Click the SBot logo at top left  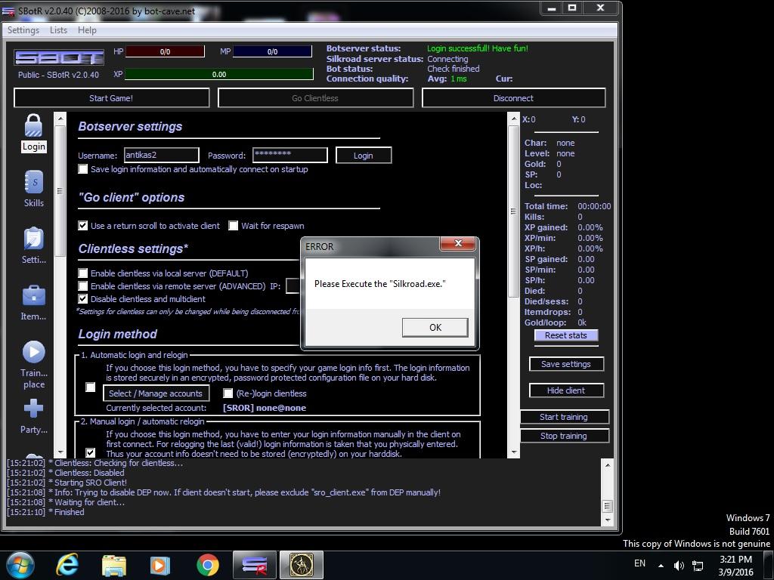coord(59,57)
